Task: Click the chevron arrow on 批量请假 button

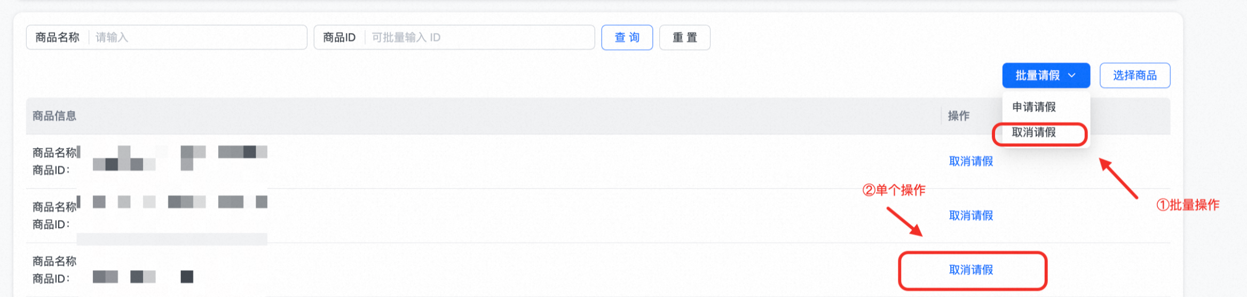Action: coord(1072,76)
